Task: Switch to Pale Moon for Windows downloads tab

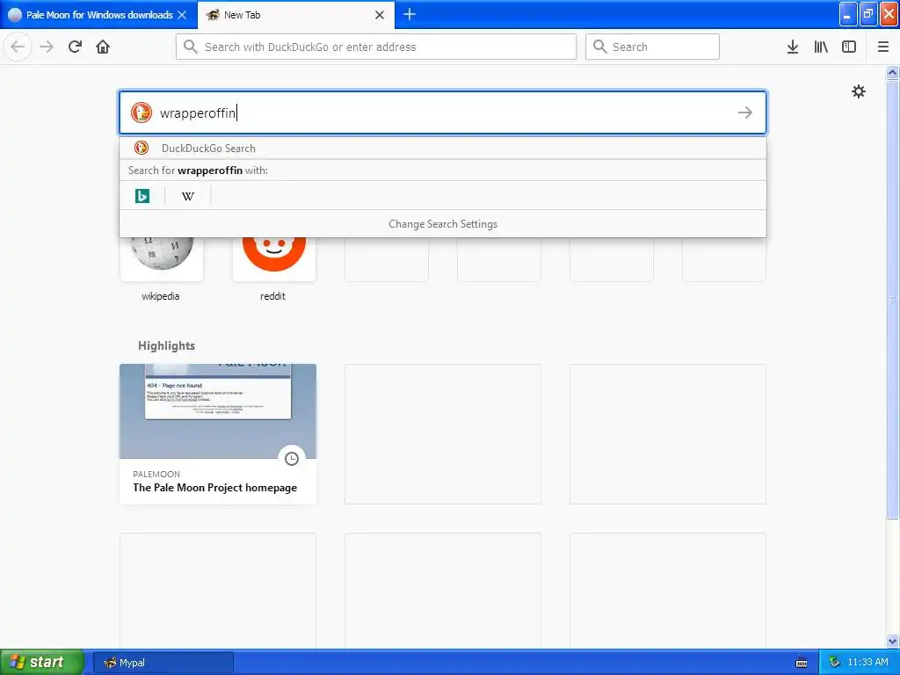Action: (98, 15)
